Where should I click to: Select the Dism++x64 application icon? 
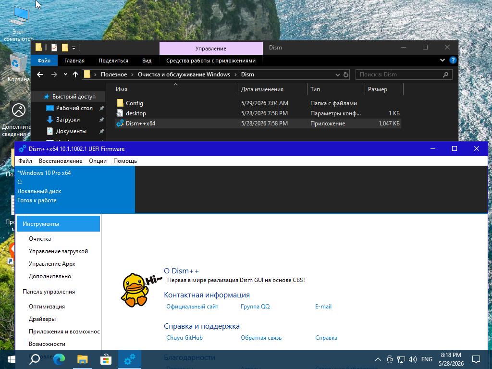pos(120,123)
